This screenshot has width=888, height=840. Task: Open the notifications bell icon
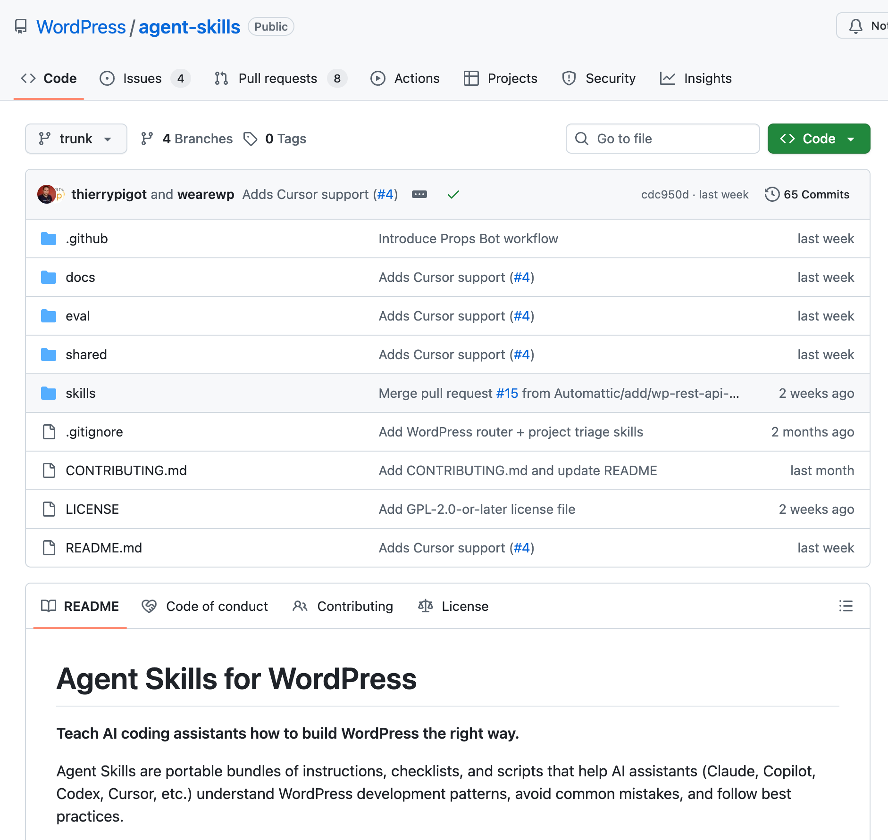[x=856, y=26]
